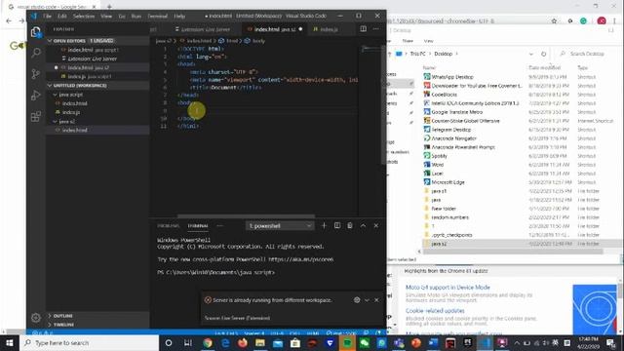Open Task View on the taskbar
624x351 pixels.
188,342
